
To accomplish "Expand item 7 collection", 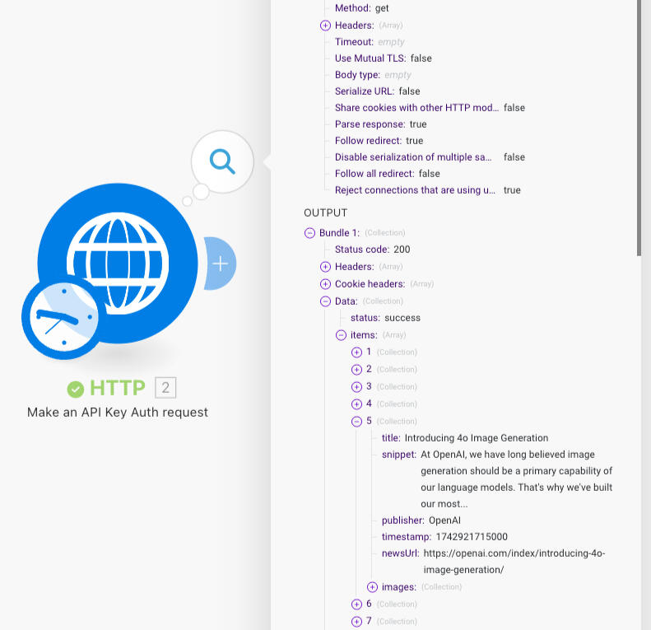I will point(356,622).
